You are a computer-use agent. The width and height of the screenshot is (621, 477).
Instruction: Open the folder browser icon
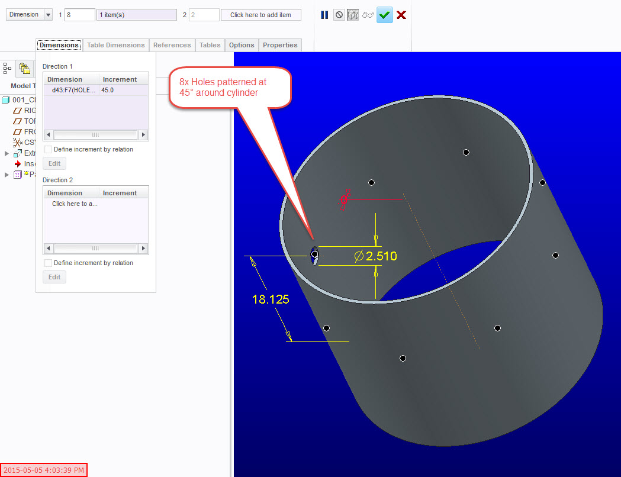tap(24, 69)
